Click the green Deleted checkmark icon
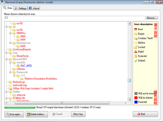 click(x=136, y=60)
